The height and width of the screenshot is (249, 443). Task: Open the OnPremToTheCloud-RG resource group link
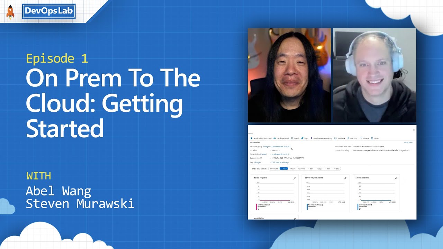281,147
